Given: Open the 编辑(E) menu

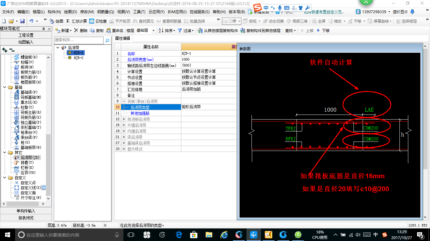Looking at the screenshot, I should (23, 12).
